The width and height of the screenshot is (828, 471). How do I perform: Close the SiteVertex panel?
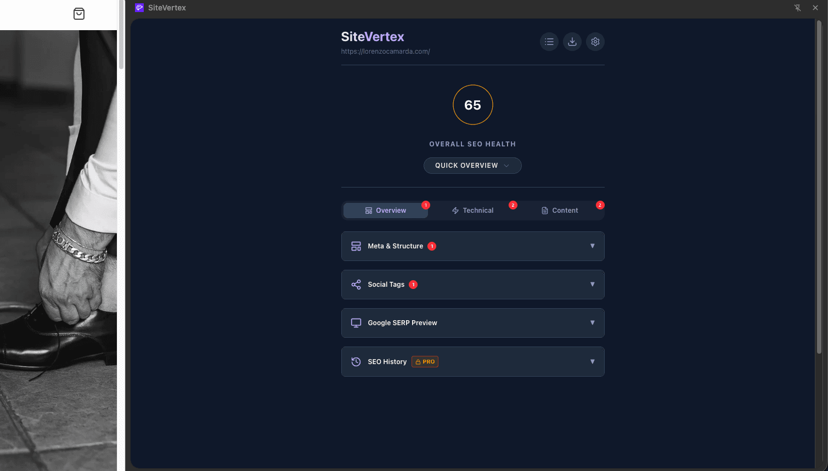pos(815,8)
